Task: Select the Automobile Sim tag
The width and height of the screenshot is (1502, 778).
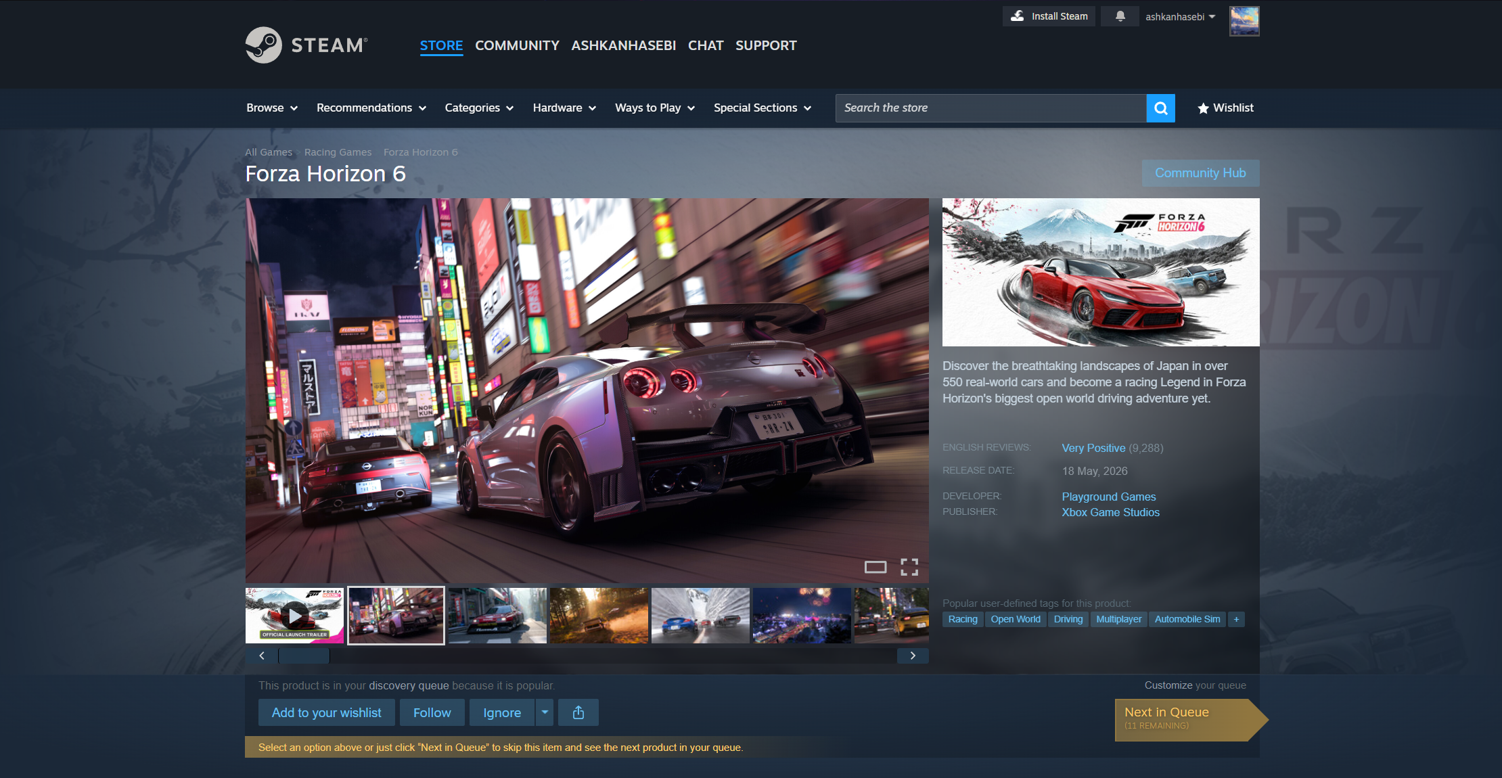Action: [x=1187, y=619]
